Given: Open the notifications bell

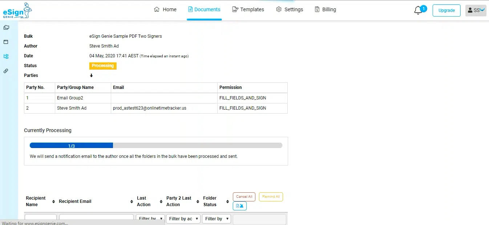Looking at the screenshot, I should (x=418, y=11).
